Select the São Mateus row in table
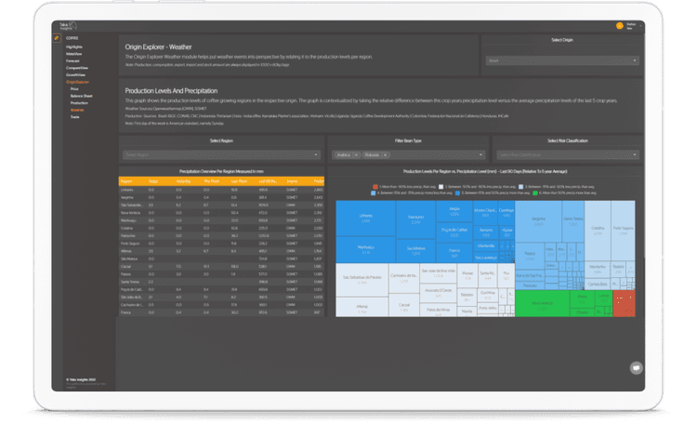Image resolution: width=697 pixels, height=424 pixels. pyautogui.click(x=221, y=258)
